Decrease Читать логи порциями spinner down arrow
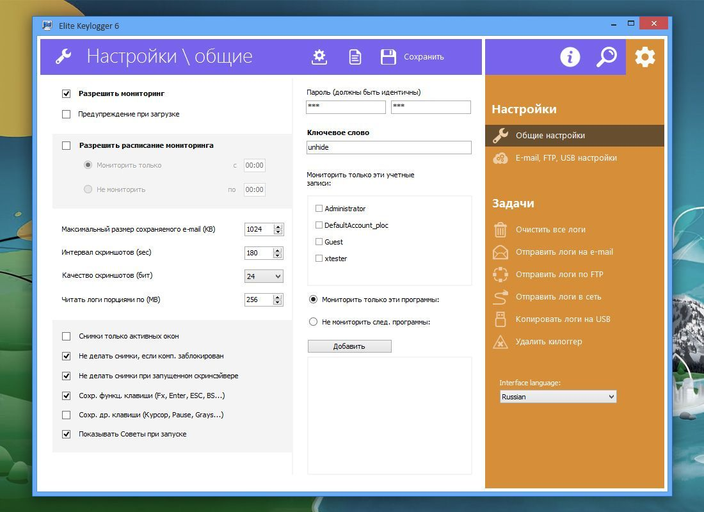Viewport: 704px width, 512px height. click(278, 302)
